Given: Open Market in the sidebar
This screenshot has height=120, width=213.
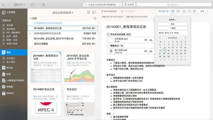Looking at the screenshot, I should [x=8, y=93].
